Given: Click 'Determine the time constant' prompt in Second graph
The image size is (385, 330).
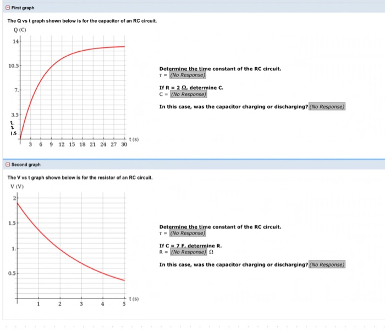Looking at the screenshot, I should coord(220,227).
